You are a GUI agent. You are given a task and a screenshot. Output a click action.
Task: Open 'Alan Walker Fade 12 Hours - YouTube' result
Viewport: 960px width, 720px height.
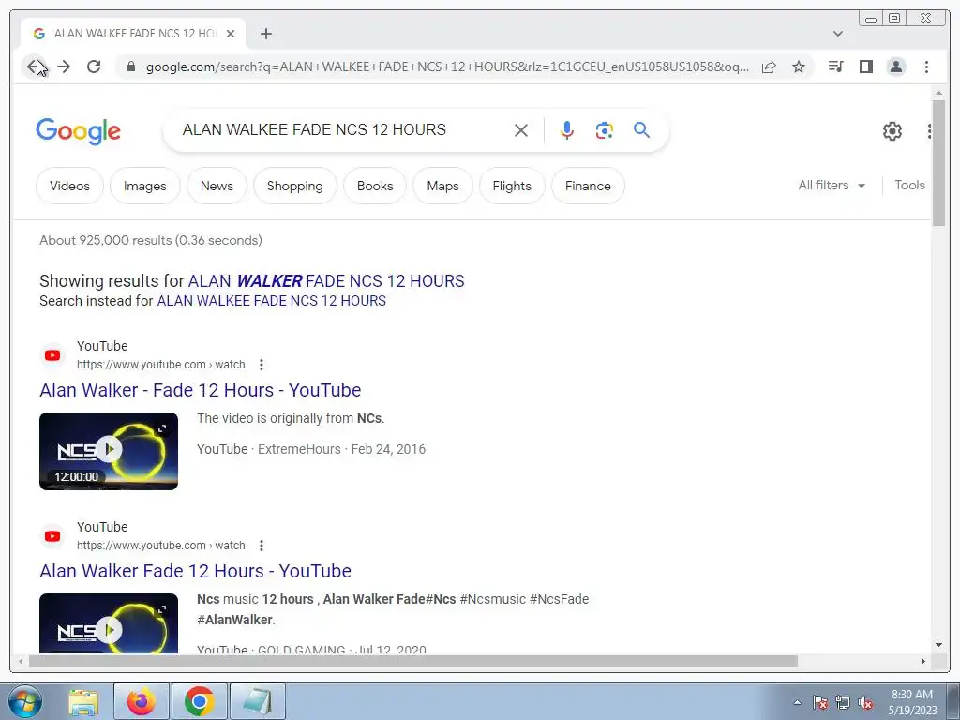click(195, 571)
